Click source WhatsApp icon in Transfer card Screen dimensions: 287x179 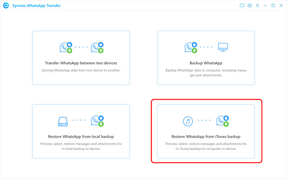pyautogui.click(x=66, y=48)
